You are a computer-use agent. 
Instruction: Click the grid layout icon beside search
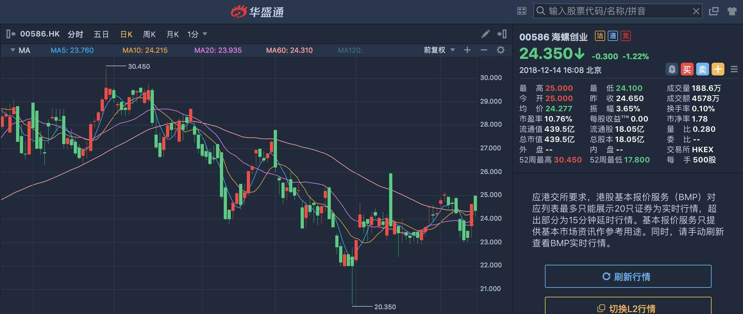click(x=522, y=11)
